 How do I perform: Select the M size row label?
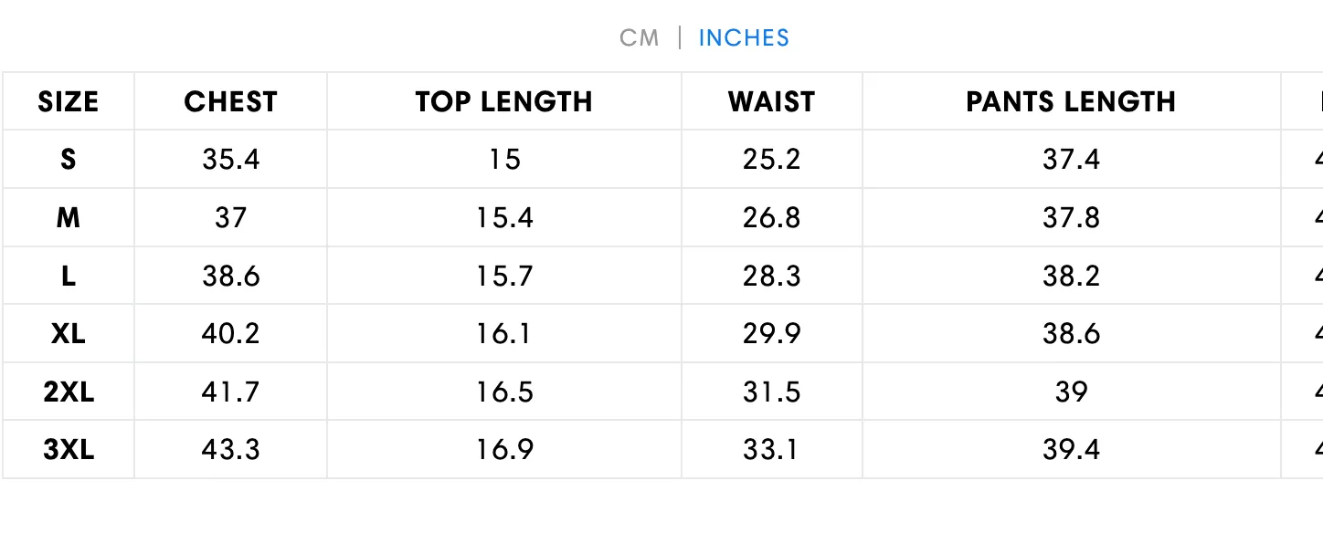pos(69,218)
